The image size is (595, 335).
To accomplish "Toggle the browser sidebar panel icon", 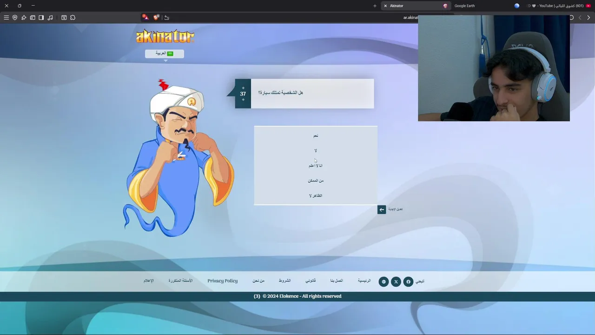I will (x=41, y=18).
